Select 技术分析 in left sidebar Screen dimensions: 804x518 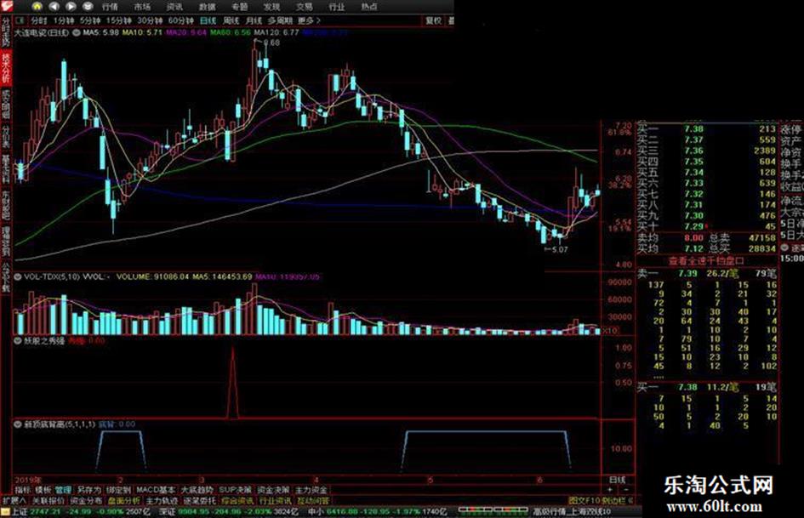pos(6,68)
